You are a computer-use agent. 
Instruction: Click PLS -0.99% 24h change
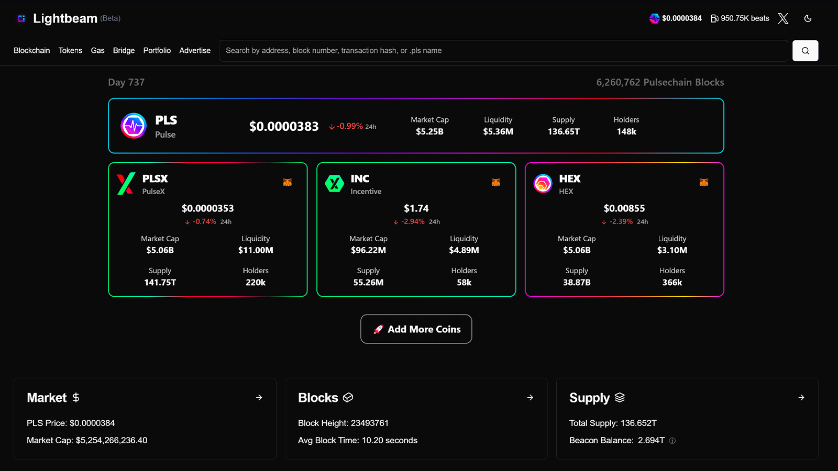tap(352, 127)
